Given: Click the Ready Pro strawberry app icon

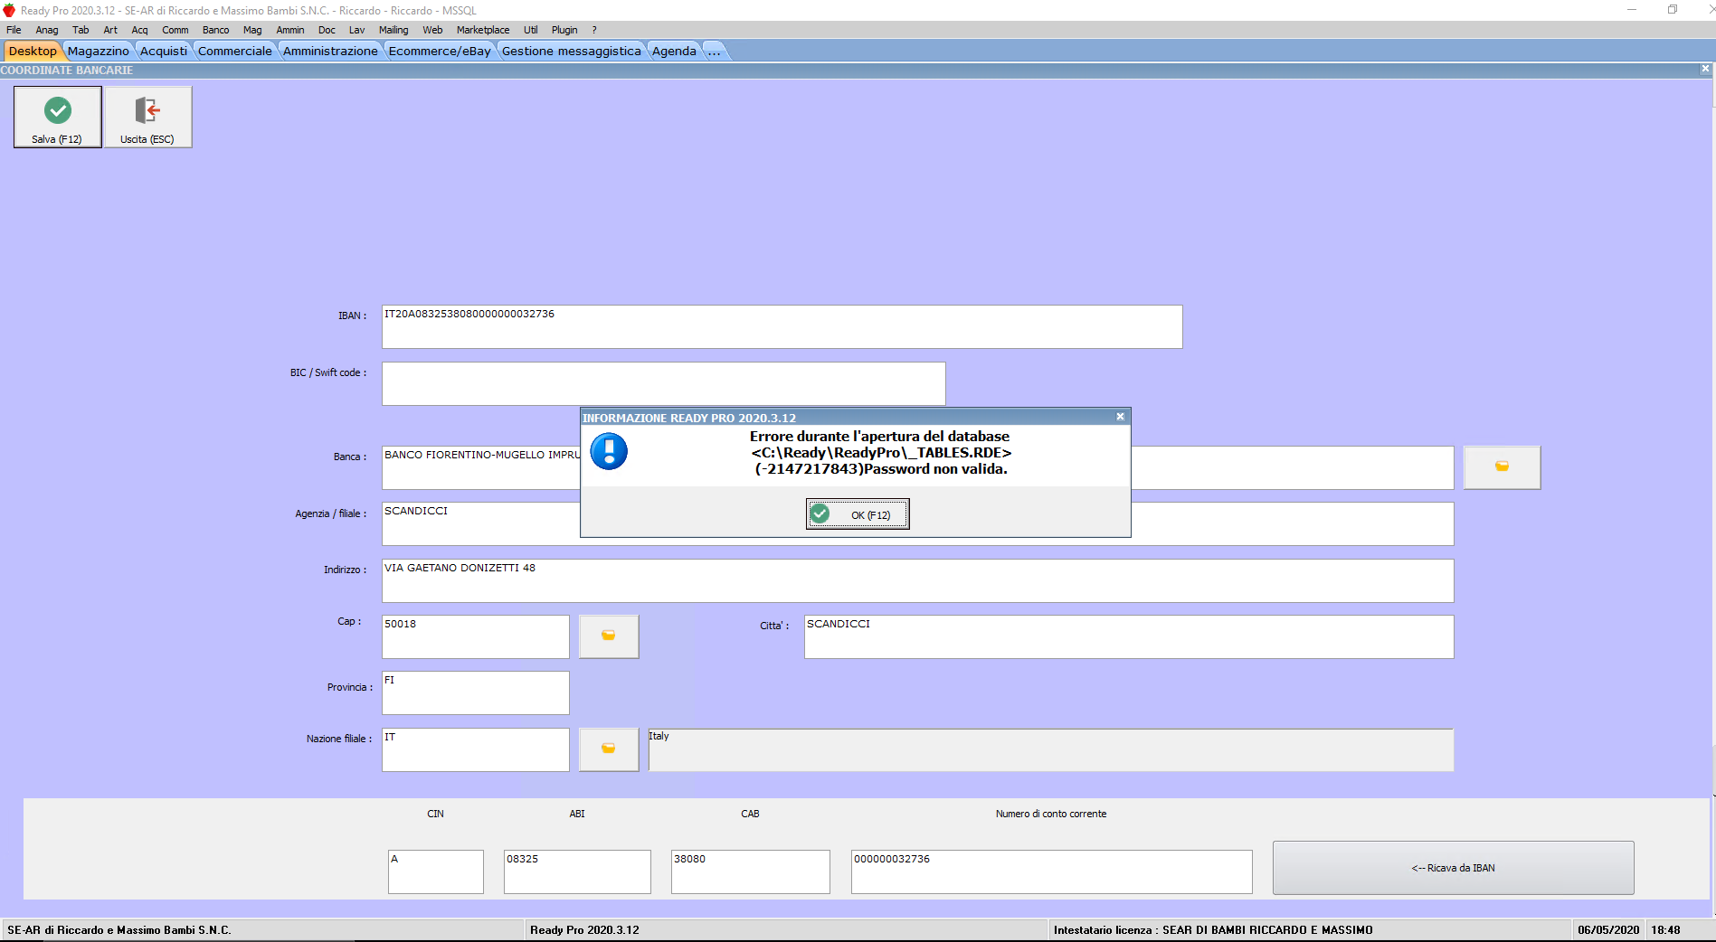Looking at the screenshot, I should pyautogui.click(x=9, y=10).
